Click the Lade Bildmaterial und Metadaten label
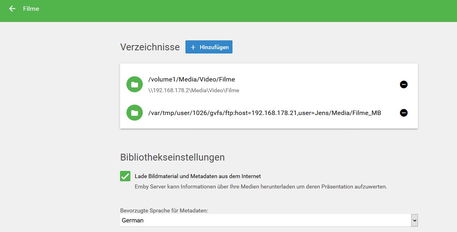 click(x=198, y=176)
